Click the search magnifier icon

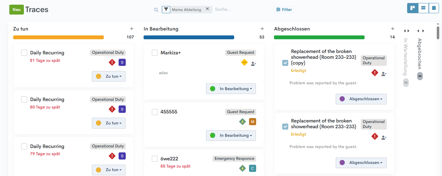156,10
